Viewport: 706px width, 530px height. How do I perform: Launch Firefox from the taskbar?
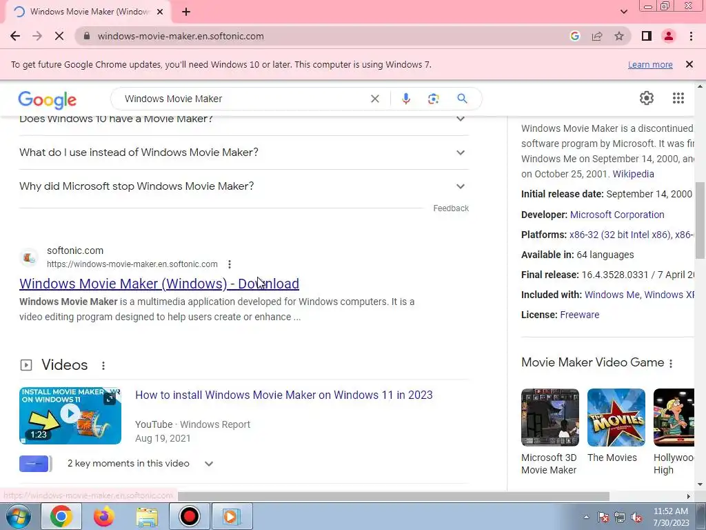click(103, 516)
